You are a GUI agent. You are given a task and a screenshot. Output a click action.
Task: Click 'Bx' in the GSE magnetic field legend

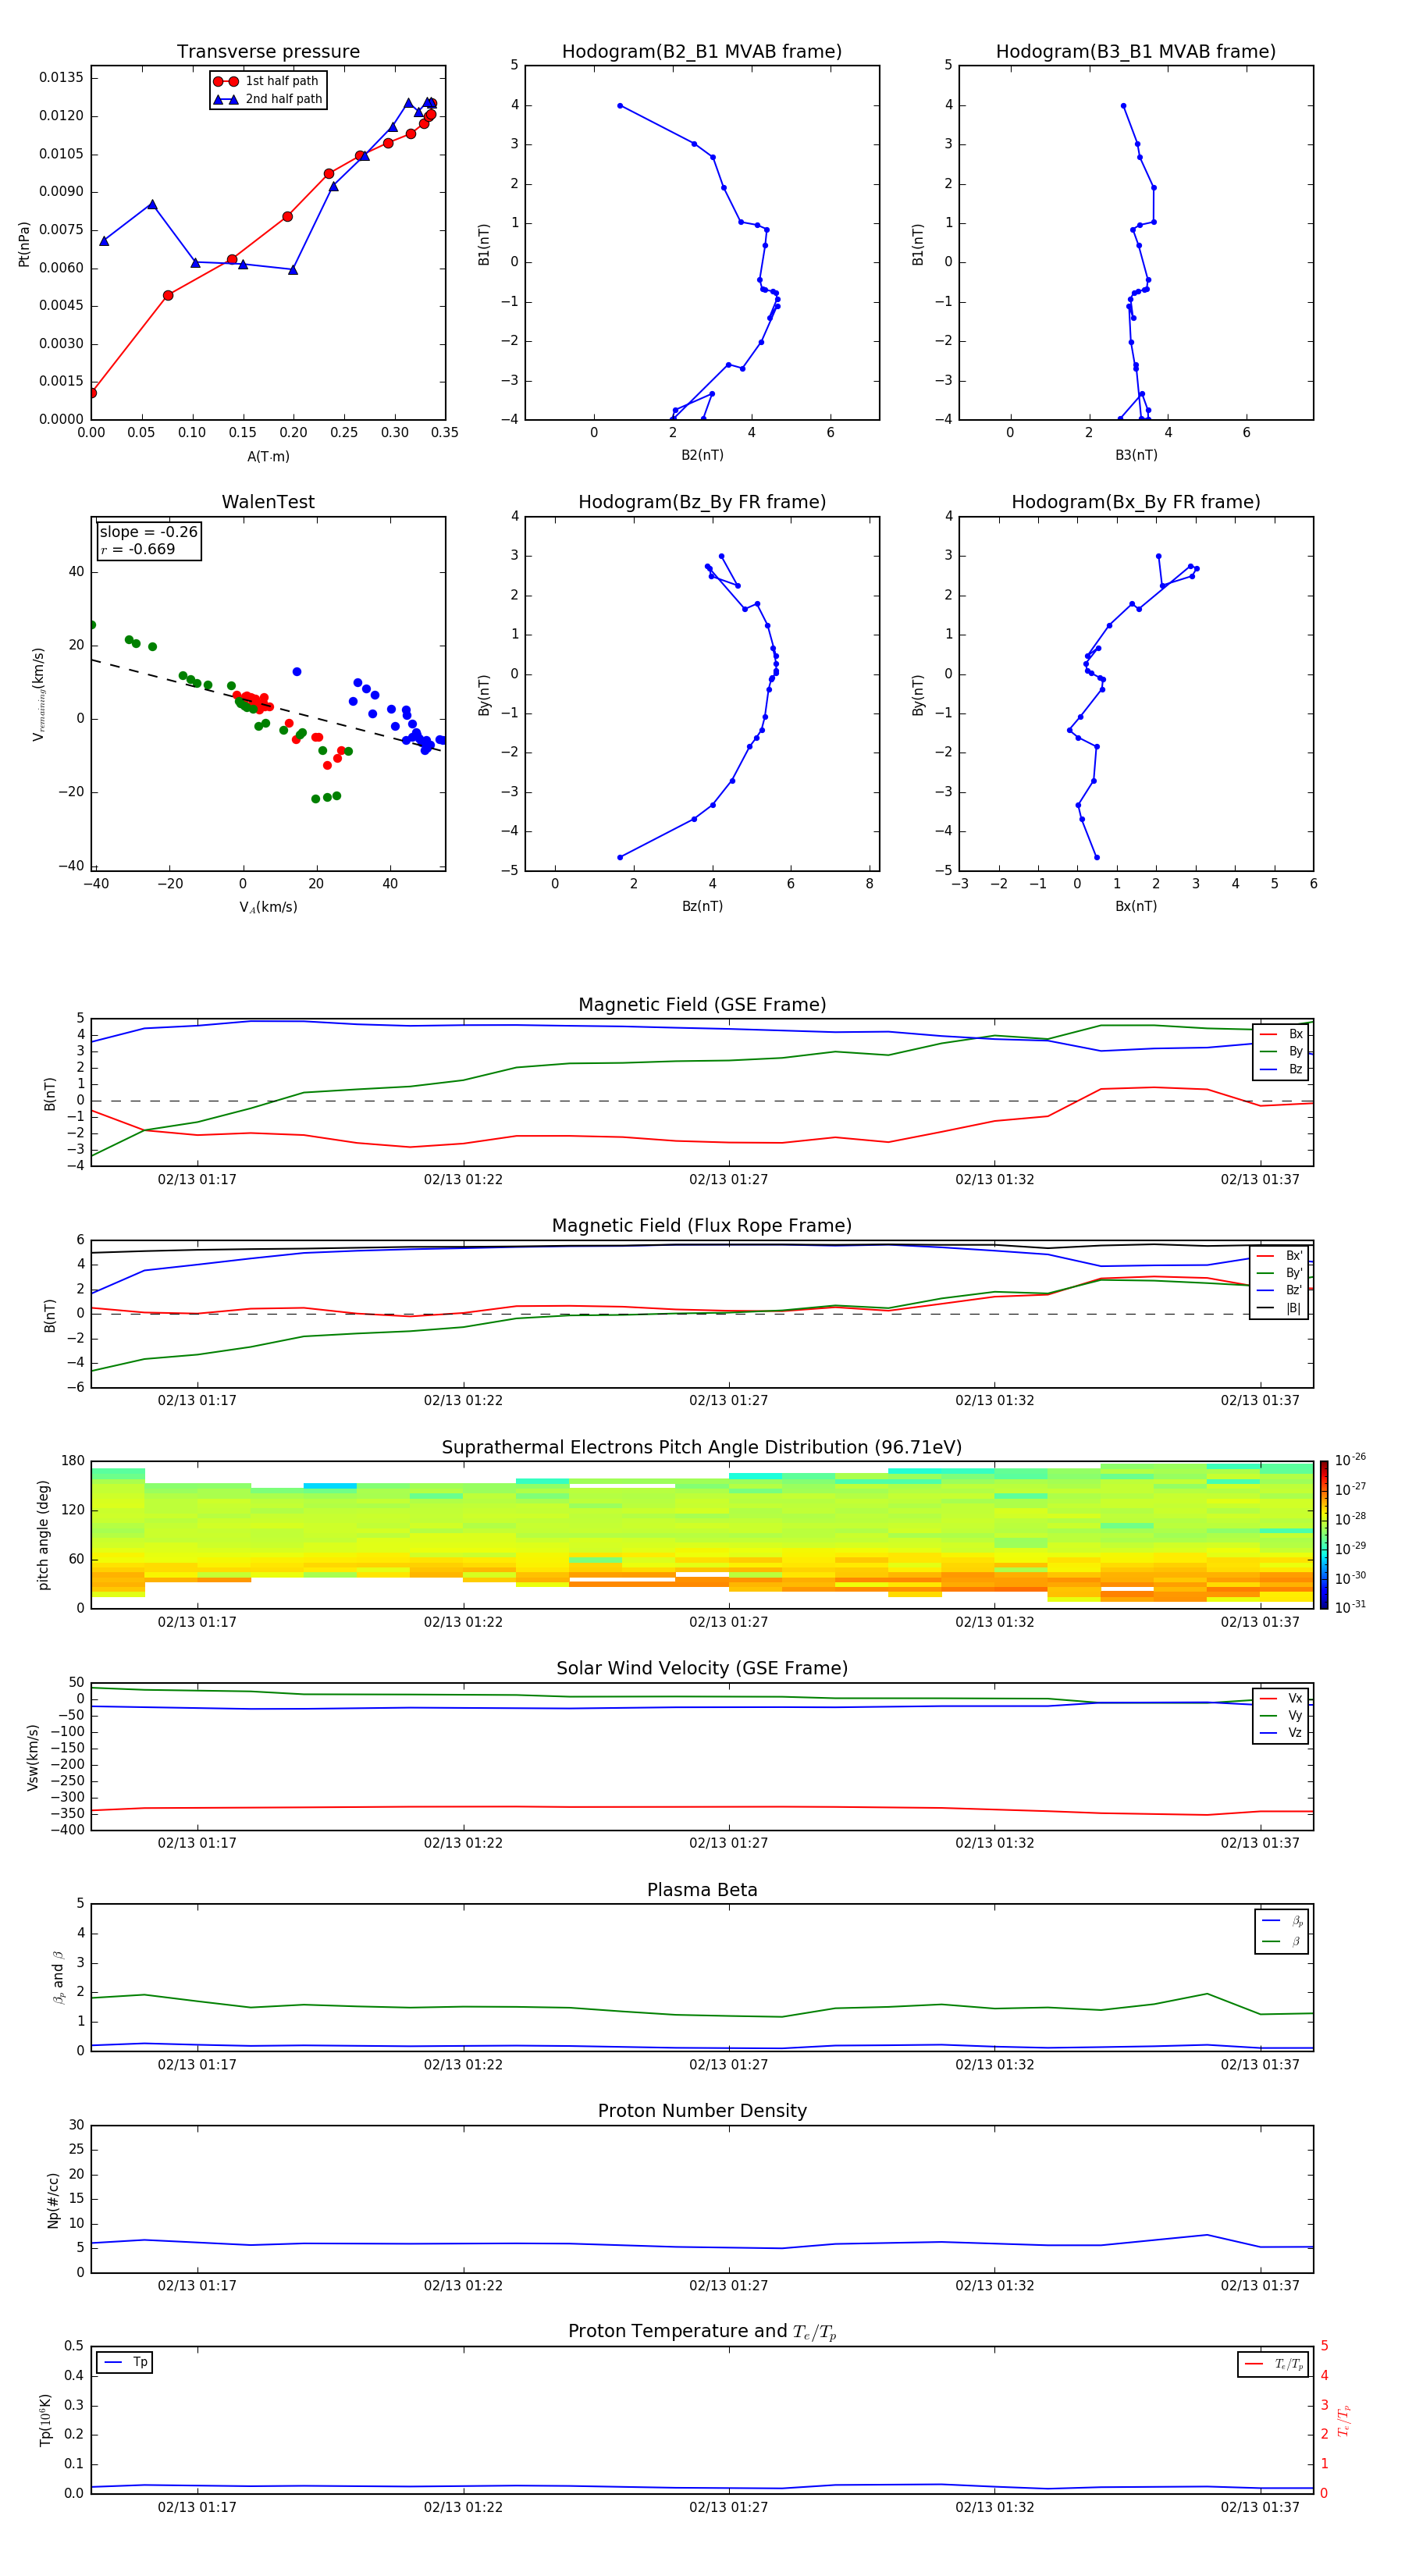click(1282, 1034)
